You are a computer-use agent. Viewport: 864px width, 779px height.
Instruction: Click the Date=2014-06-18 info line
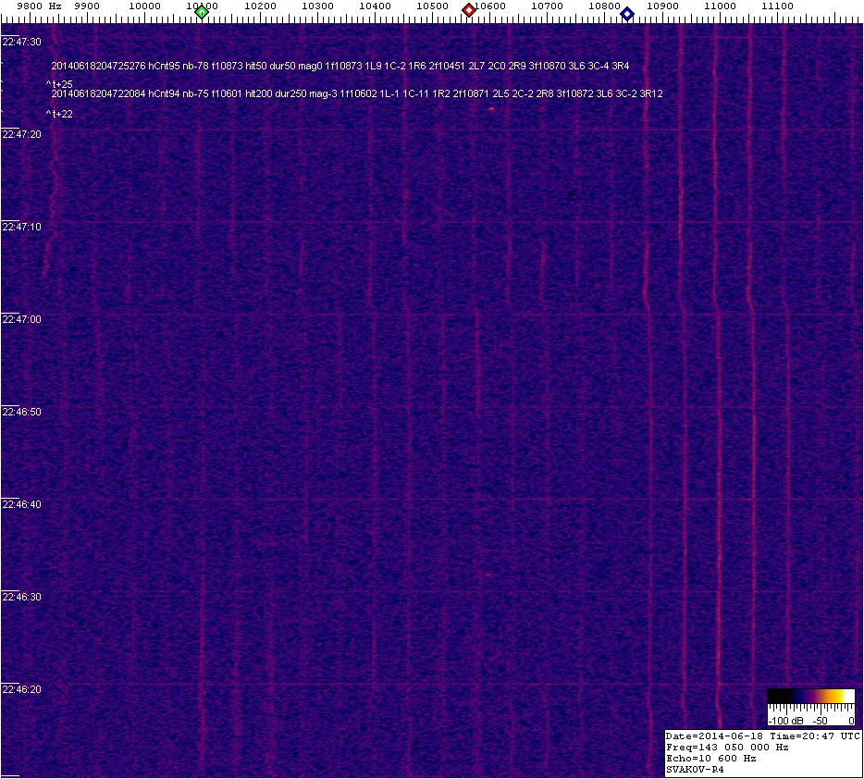click(763, 736)
